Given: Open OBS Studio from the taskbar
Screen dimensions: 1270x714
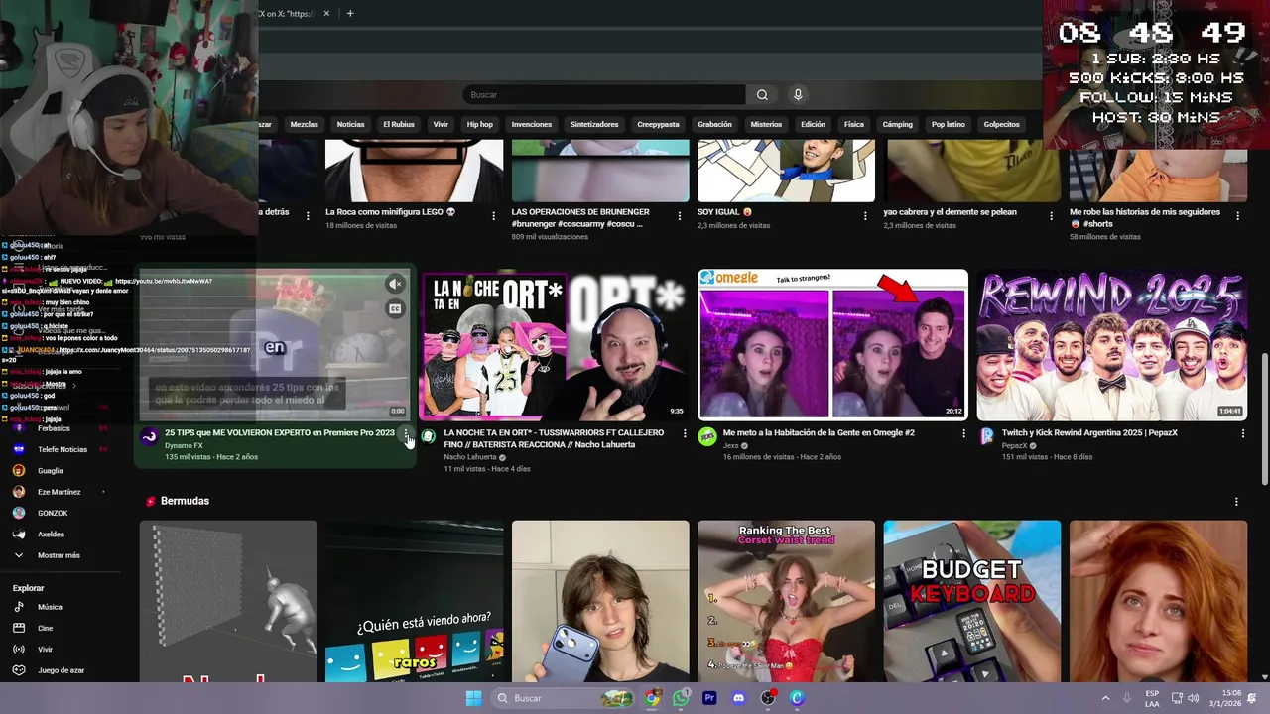Looking at the screenshot, I should (767, 698).
